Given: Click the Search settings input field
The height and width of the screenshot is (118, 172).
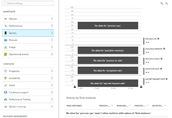Looking at the screenshot, I should (x=28, y=3).
